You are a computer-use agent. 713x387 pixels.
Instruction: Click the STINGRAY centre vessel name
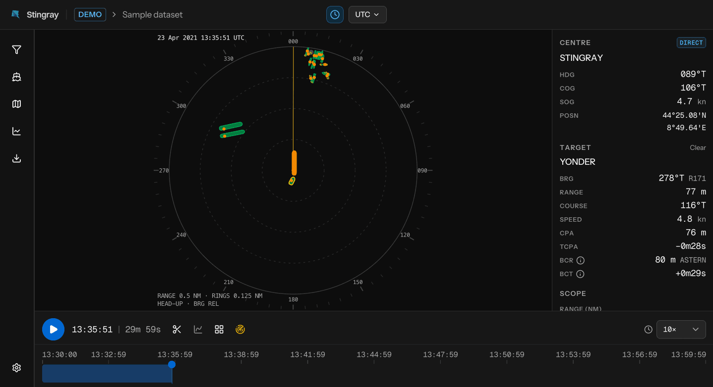coord(581,58)
